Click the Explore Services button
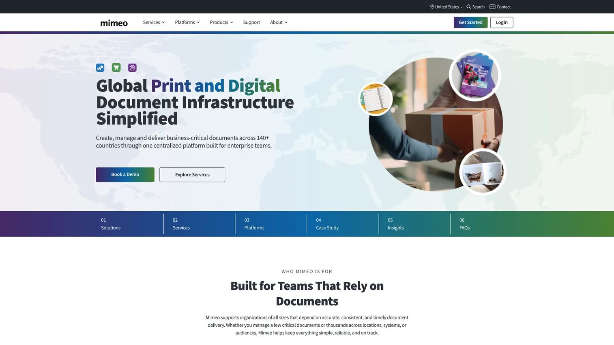 (192, 175)
